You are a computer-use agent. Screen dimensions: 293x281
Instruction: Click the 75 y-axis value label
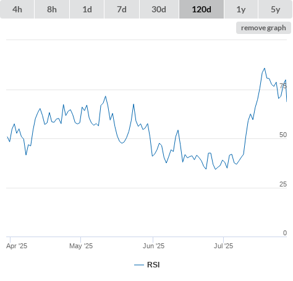[283, 86]
